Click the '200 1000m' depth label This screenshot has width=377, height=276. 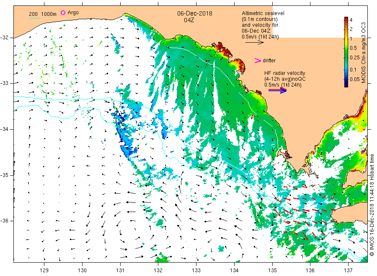click(x=43, y=14)
